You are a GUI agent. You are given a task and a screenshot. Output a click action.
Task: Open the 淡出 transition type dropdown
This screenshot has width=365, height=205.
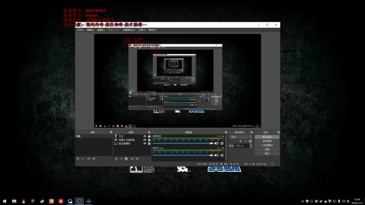pyautogui.click(x=241, y=137)
